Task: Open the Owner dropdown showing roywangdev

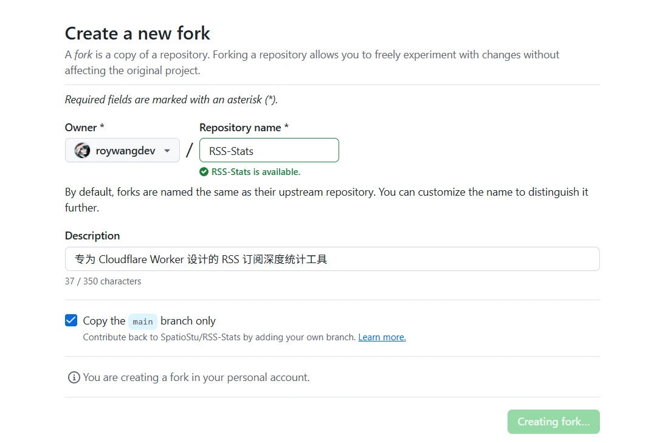Action: 122,151
